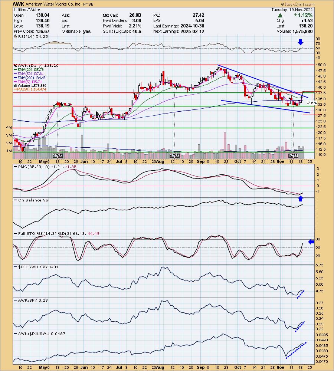Click the High value 138.40
Image resolution: width=334 pixels, height=371 pixels.
pyautogui.click(x=43, y=20)
